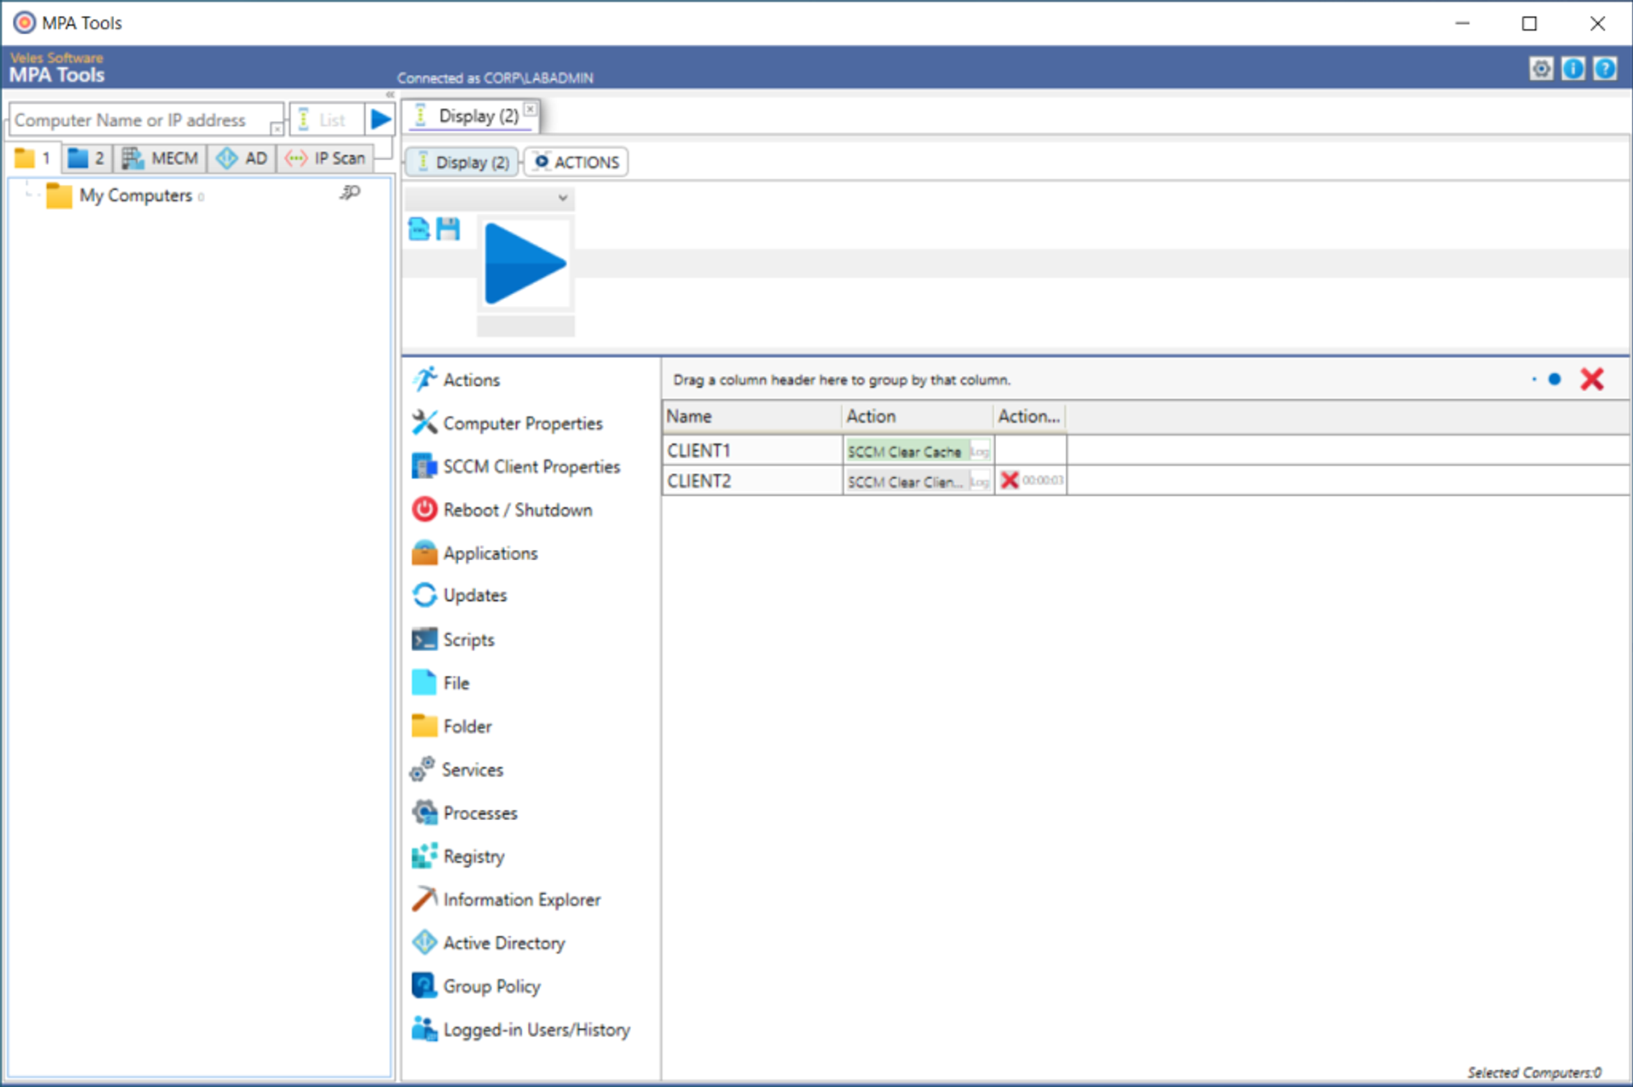Open the Log button in the CLIENT1 row
Screen dimensions: 1633x1087
980,451
